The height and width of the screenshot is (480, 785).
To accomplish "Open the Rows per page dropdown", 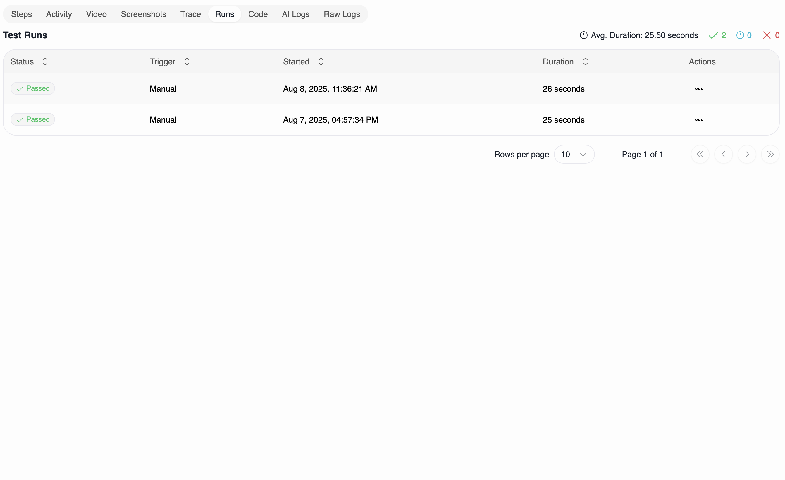I will [574, 154].
